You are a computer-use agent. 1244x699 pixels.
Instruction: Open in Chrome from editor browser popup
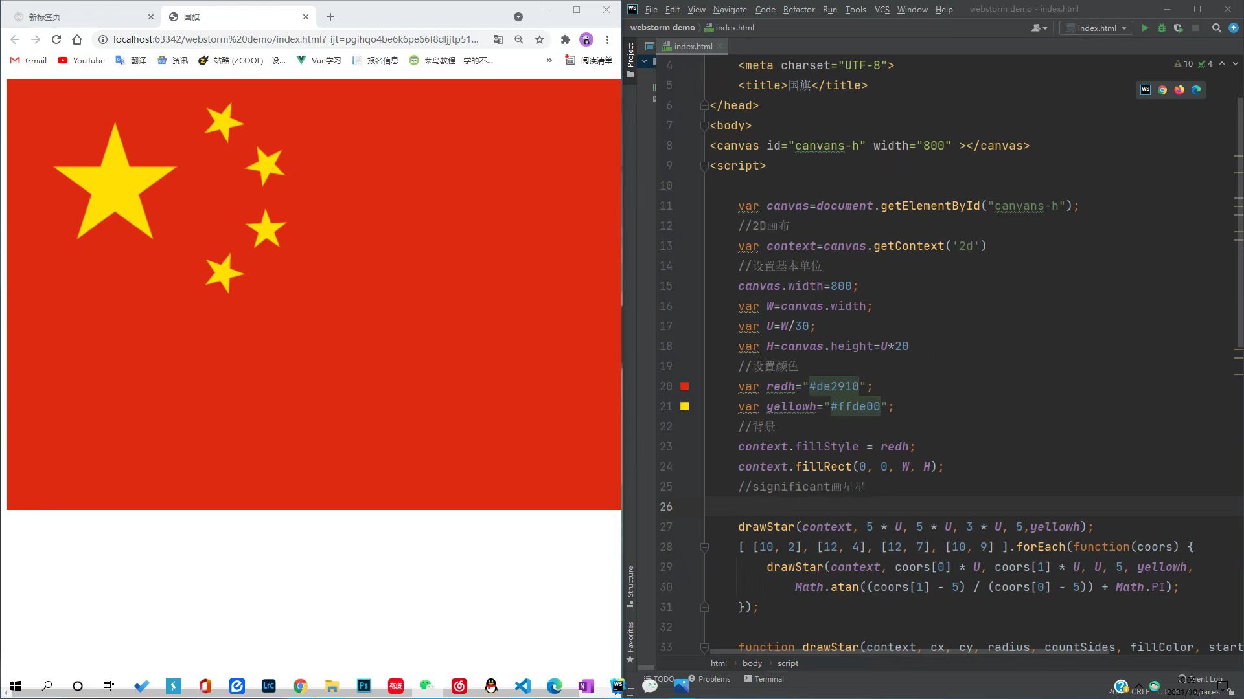tap(1162, 90)
